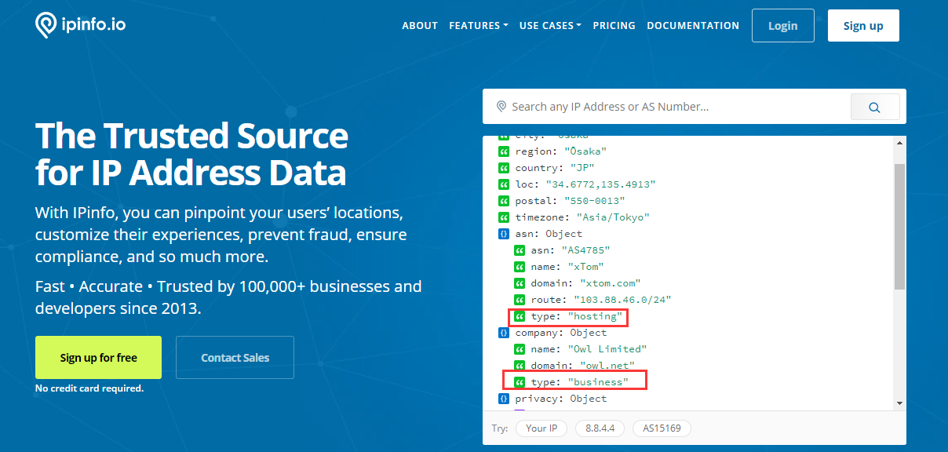The image size is (948, 452).
Task: Select the "550-0013" postal value
Action: pos(594,201)
